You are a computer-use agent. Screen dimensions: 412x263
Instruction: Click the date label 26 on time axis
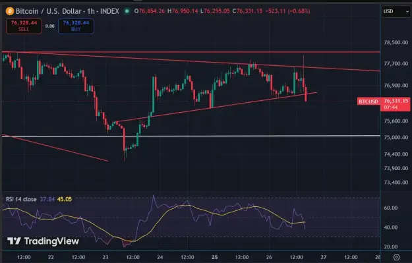click(x=269, y=257)
